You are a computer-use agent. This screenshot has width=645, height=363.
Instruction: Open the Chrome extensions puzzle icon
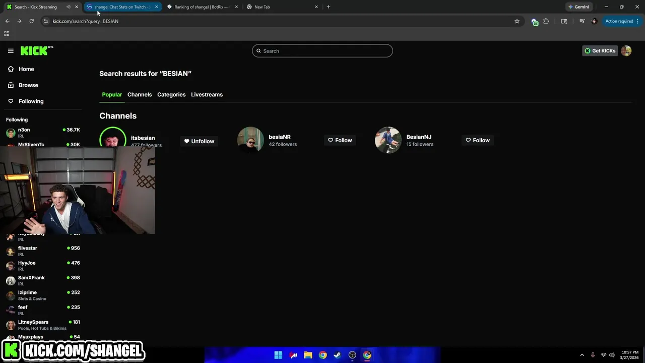pyautogui.click(x=546, y=21)
